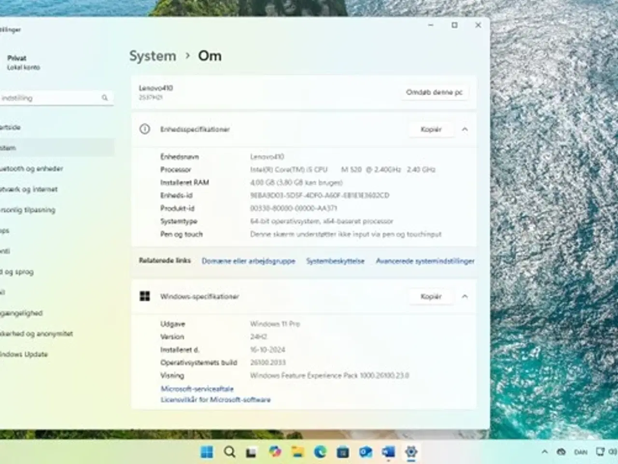Viewport: 618px width, 464px height.
Task: Collapse the Enhedsspecifikationer section
Action: pyautogui.click(x=464, y=129)
